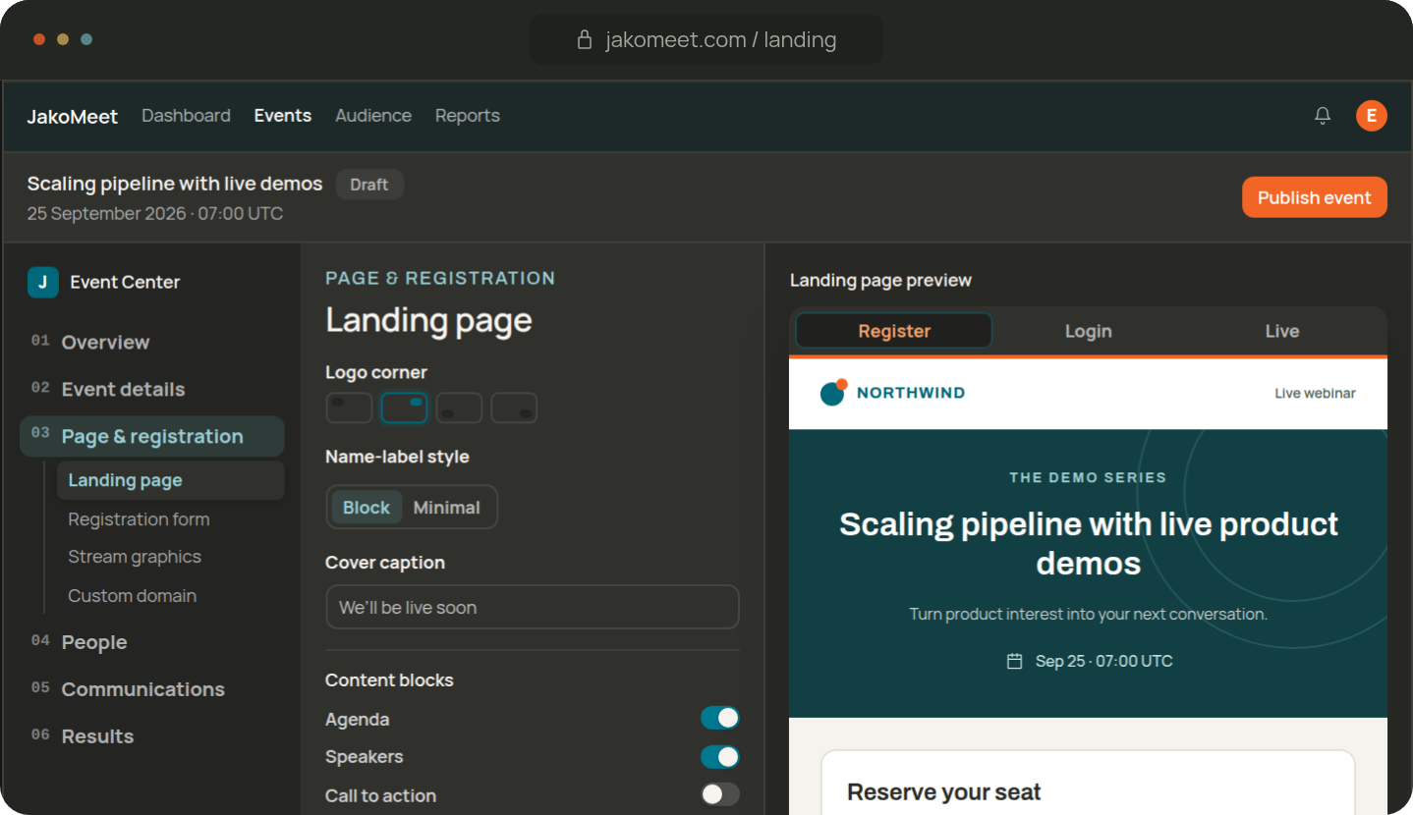Turn off the Agenda content block
1413x815 pixels.
pyautogui.click(x=720, y=718)
